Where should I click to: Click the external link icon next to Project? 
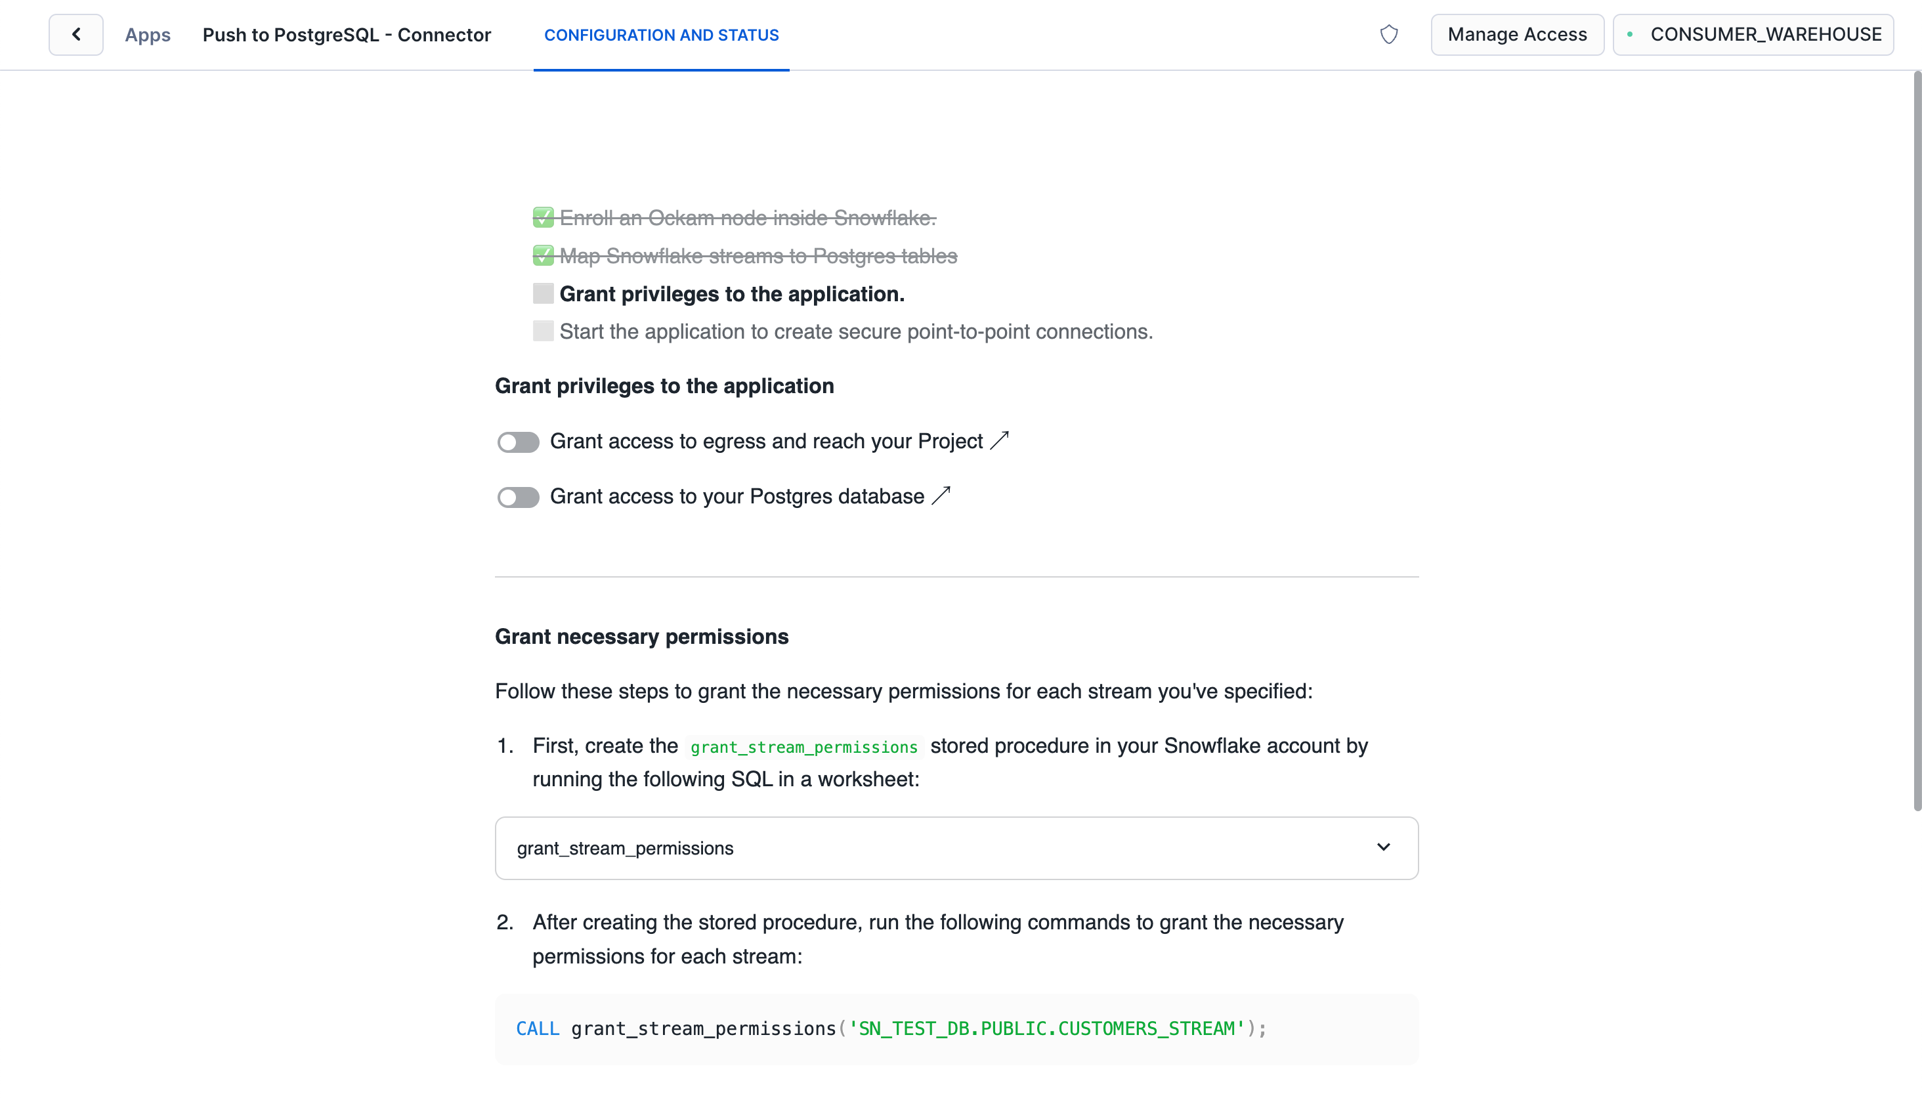pos(1000,440)
